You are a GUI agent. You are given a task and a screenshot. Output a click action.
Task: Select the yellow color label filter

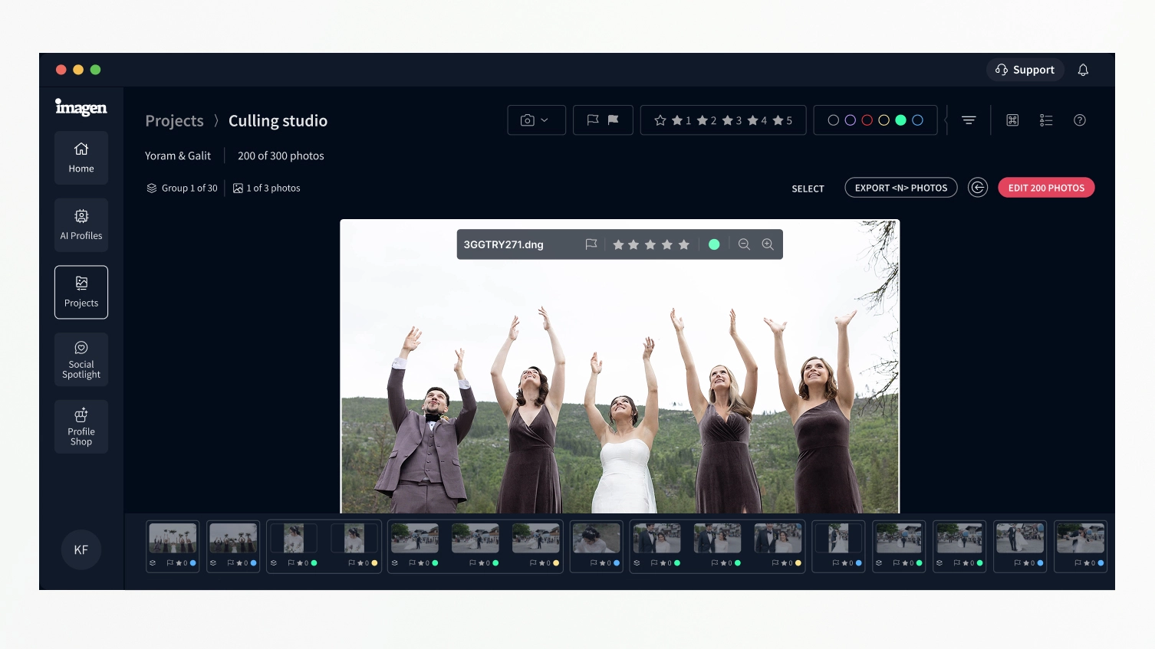tap(884, 120)
